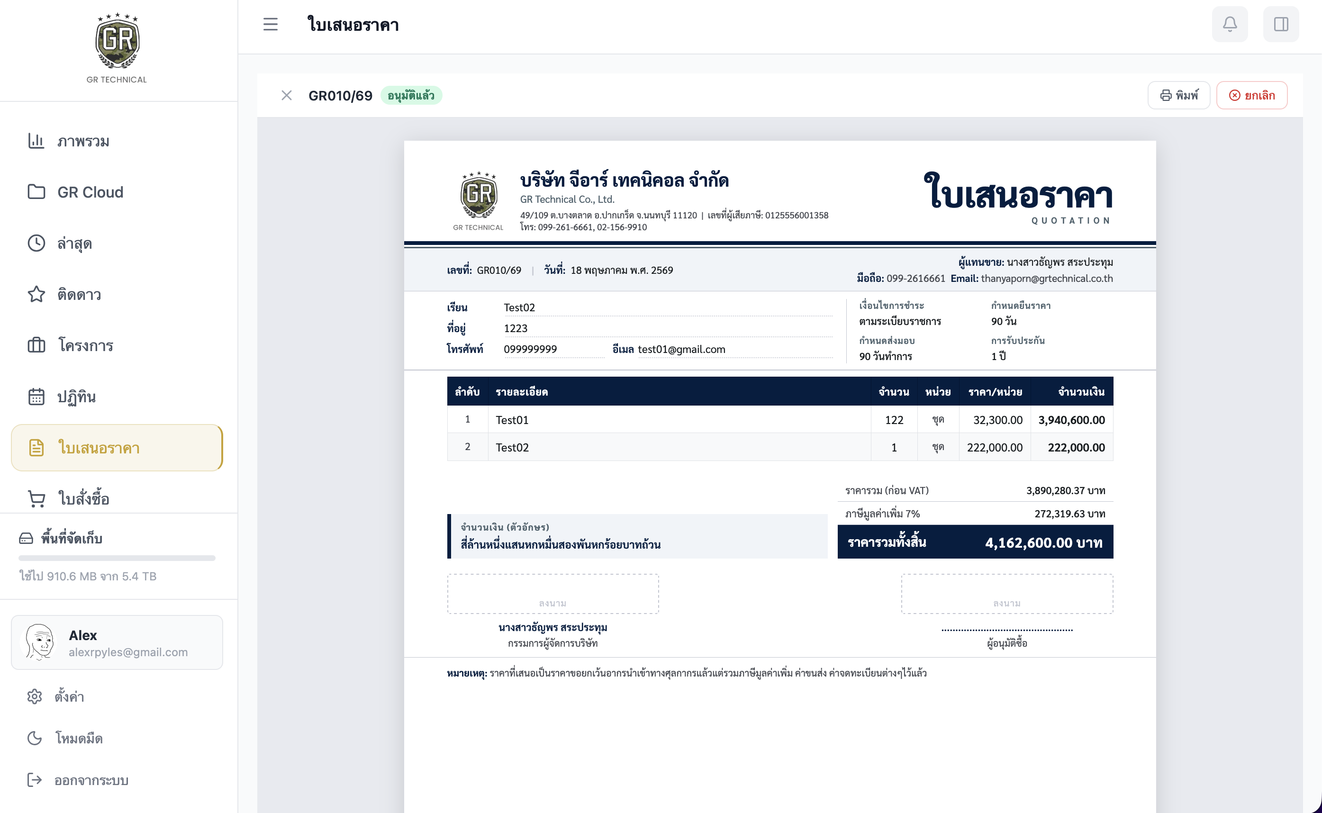Click the VAT amount 272,319.63 บาท
1322x813 pixels.
point(1070,514)
